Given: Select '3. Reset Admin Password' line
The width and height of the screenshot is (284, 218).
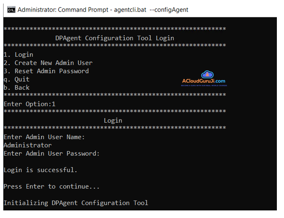Looking at the screenshot, I should [46, 71].
